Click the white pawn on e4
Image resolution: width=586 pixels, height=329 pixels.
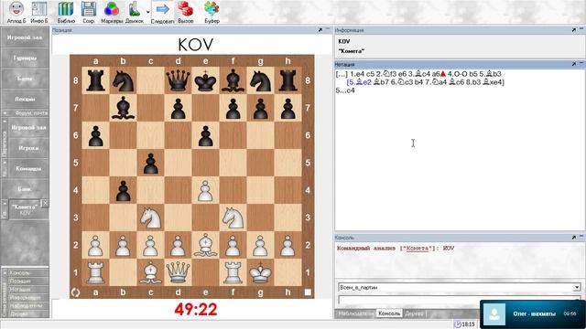coord(205,190)
